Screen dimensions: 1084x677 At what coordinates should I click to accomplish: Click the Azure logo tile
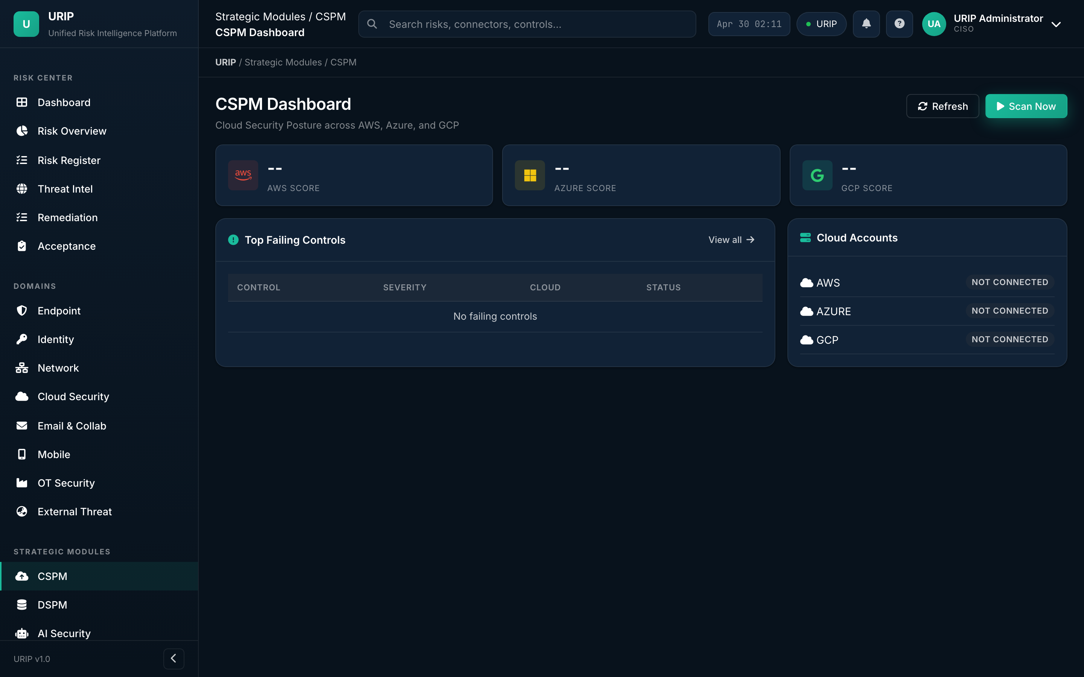530,175
